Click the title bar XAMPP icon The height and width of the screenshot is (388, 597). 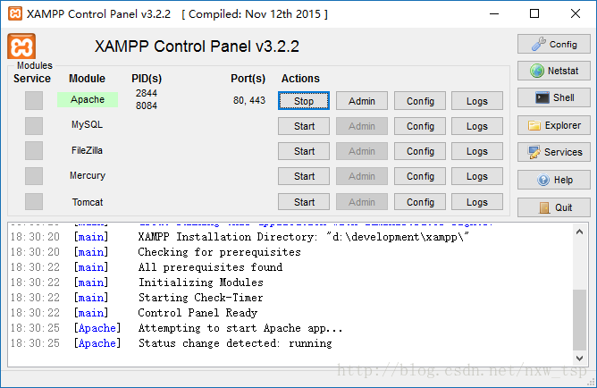coord(15,13)
